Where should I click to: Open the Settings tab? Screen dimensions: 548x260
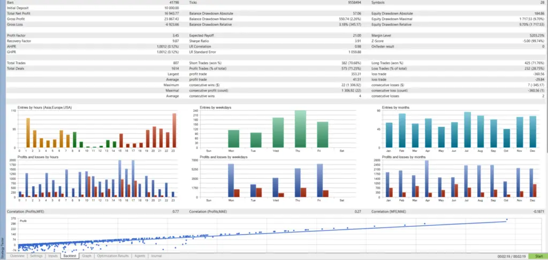pos(36,256)
